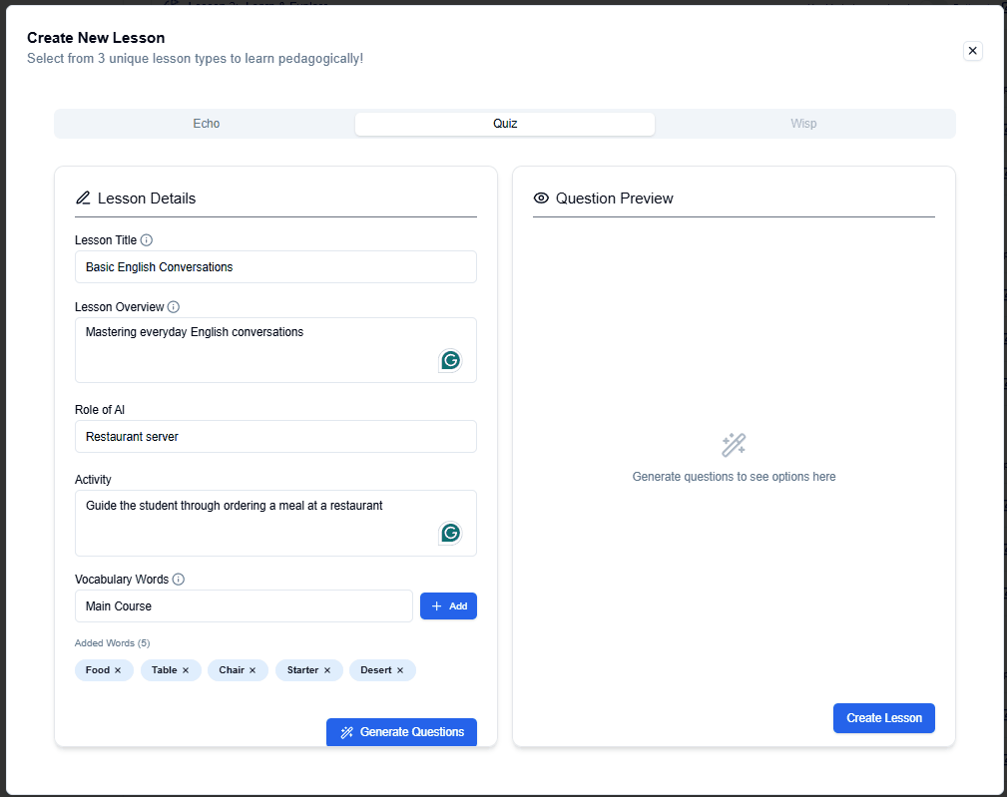Remove the Starter vocabulary word tag
This screenshot has width=1007, height=797.
click(x=327, y=670)
